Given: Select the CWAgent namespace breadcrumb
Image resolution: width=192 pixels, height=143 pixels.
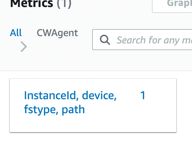Looking at the screenshot, I should (57, 33).
